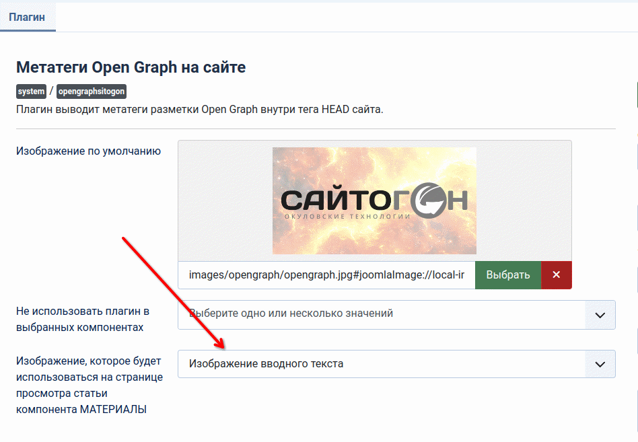This screenshot has height=442, width=638.
Task: Open the excluded components multi-select field
Action: click(x=396, y=315)
